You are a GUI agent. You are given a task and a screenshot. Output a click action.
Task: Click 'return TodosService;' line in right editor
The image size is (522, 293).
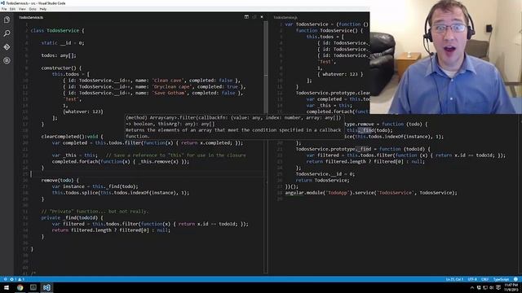click(323, 180)
